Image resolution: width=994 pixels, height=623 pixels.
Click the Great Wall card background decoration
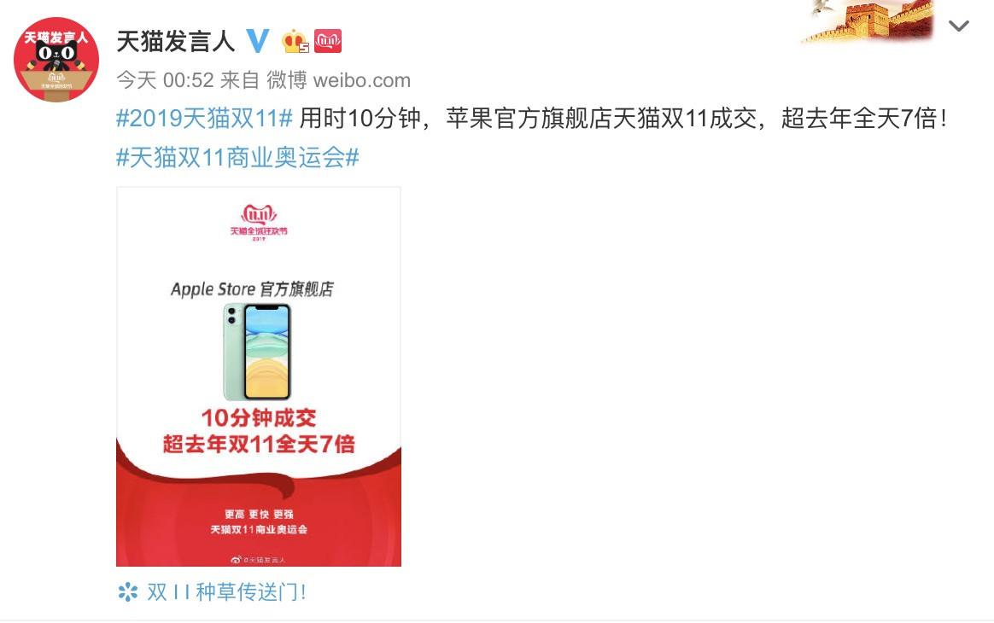pyautogui.click(x=868, y=22)
